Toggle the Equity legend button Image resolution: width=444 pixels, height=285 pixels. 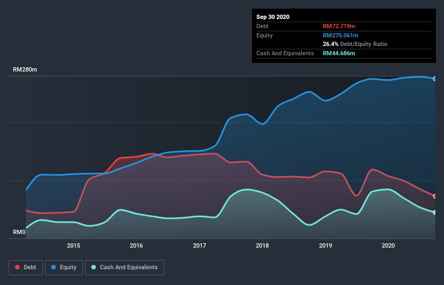(x=64, y=268)
